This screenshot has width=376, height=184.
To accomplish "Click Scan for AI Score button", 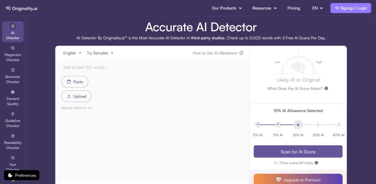I will 298,151.
